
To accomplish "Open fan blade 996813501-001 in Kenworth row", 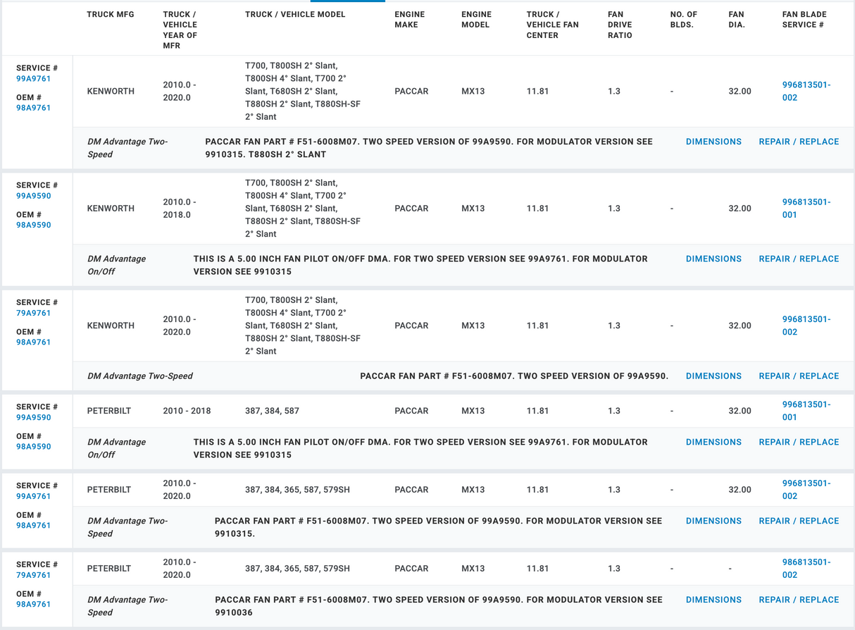I will tap(806, 209).
